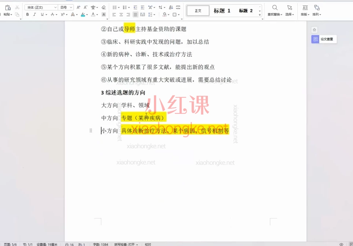Click the 字数: 1384 word count

pos(100,245)
